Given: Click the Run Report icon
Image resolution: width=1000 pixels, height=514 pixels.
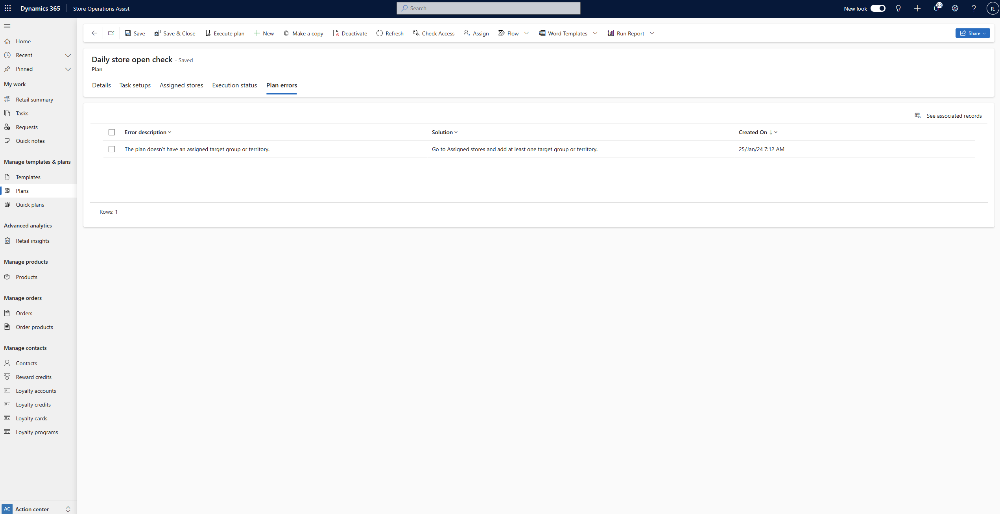Looking at the screenshot, I should 610,33.
